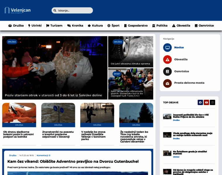Image resolution: width=222 pixels, height=175 pixels.
Task: Open the flooded road signs thumbnail
Action: [x=58, y=113]
